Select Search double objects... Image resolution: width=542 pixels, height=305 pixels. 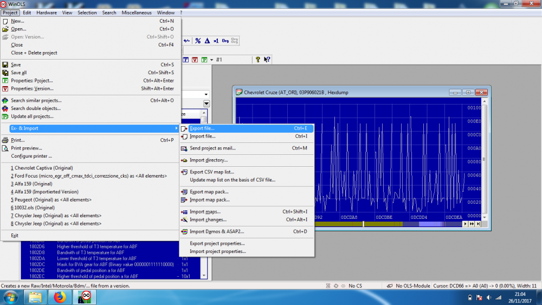click(90, 108)
